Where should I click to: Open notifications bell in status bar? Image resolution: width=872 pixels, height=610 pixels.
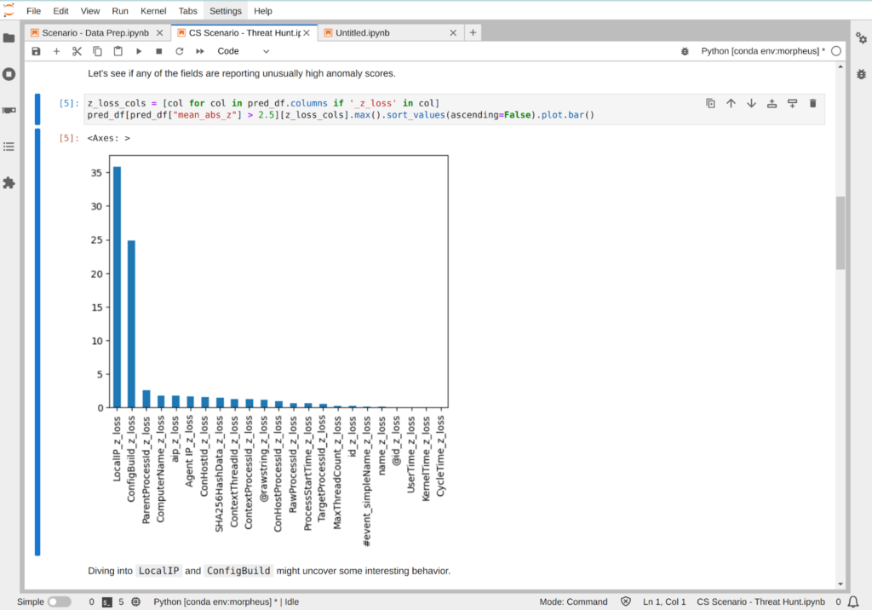[x=853, y=601]
